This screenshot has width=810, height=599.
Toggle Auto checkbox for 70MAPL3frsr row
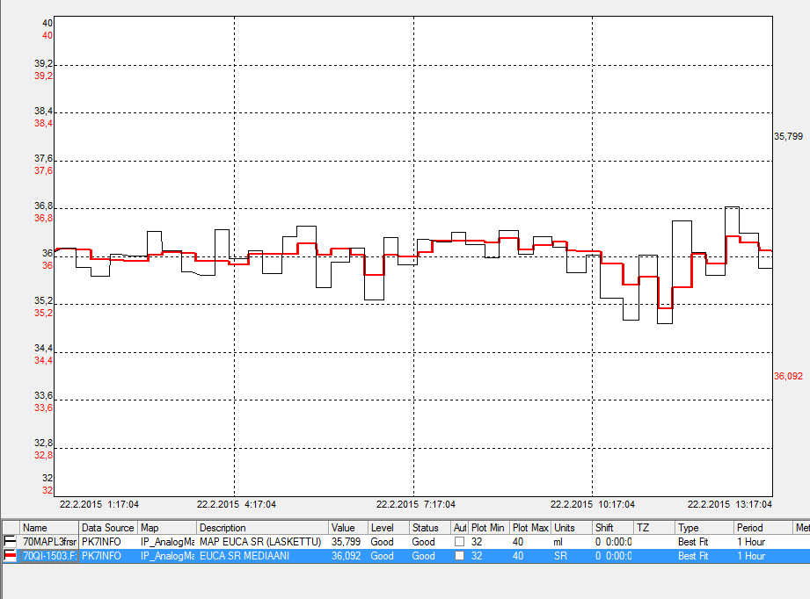point(459,542)
